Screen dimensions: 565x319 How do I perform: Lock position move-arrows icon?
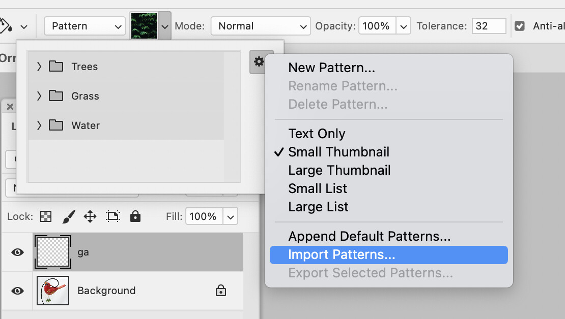90,216
